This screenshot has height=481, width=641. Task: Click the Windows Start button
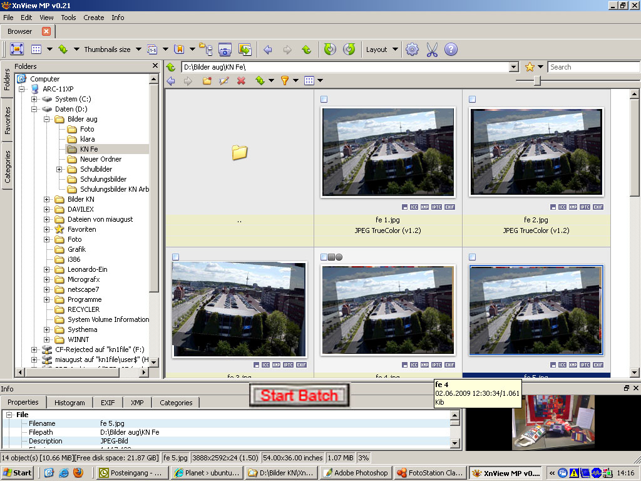tap(17, 473)
